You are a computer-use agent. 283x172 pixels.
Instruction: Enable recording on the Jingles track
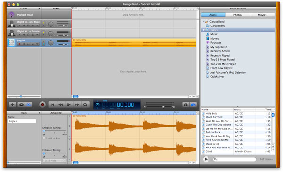(x=19, y=44)
